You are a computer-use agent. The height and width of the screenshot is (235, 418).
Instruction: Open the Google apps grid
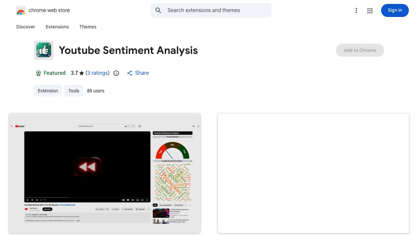(x=370, y=10)
